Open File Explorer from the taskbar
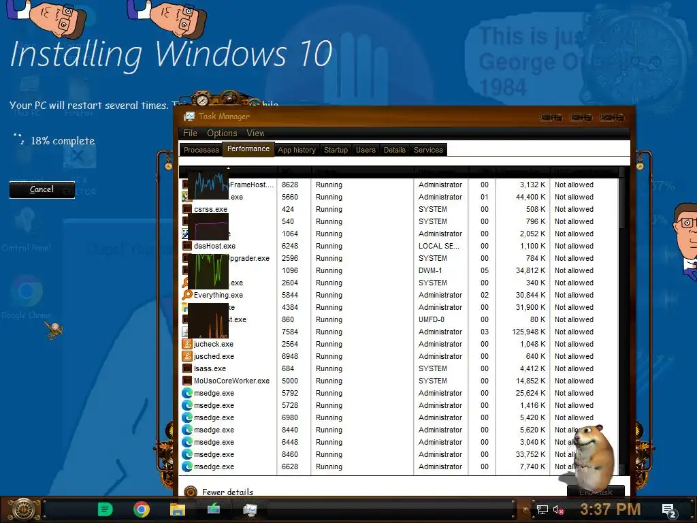The image size is (697, 523). pos(178,509)
